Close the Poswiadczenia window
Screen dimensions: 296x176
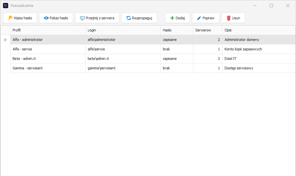(288, 6)
